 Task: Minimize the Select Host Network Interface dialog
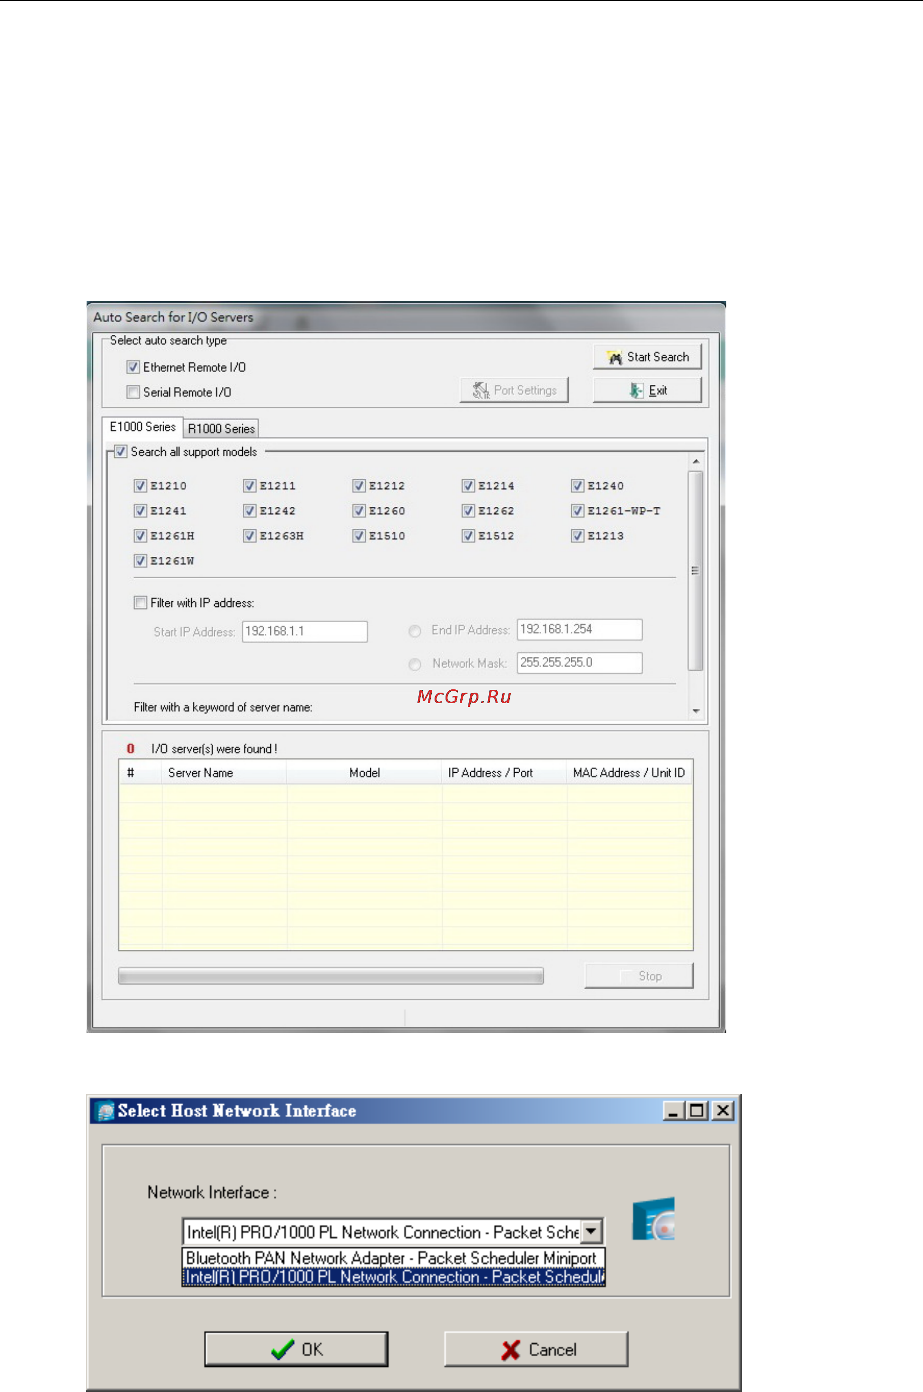pos(673,1111)
